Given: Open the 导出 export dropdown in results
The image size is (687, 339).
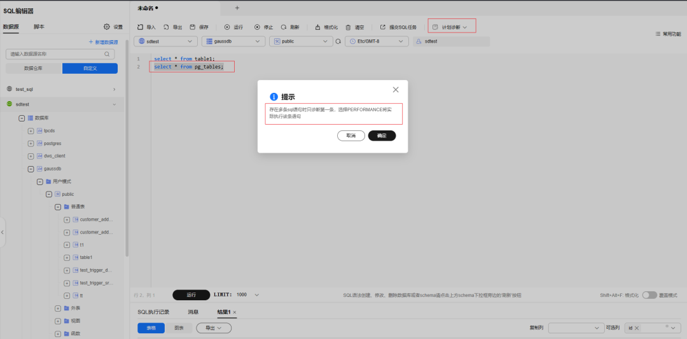Looking at the screenshot, I should pos(214,328).
